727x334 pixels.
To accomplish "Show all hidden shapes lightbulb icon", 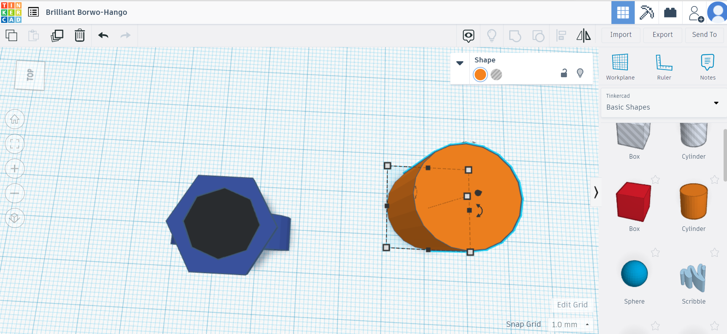I will [x=492, y=36].
